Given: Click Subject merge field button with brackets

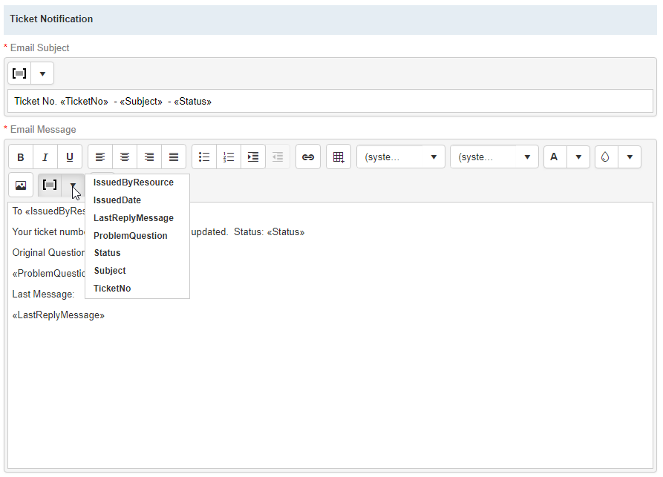Looking at the screenshot, I should 20,73.
